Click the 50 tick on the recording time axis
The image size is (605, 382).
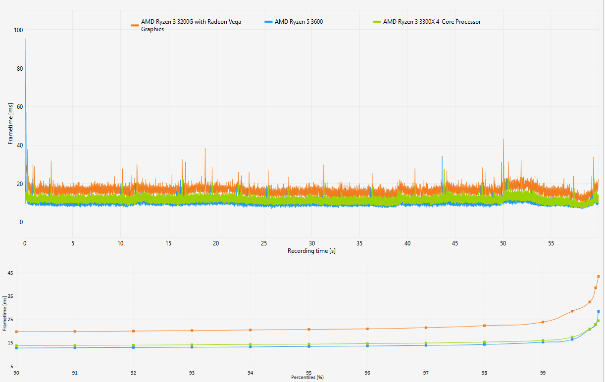click(503, 243)
